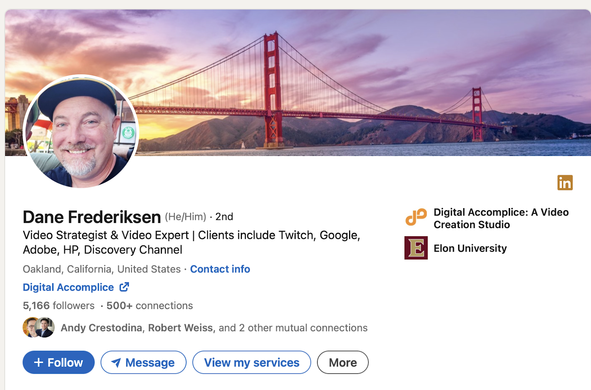Open Dane Frederiksen's profile photo
The width and height of the screenshot is (591, 390).
click(x=81, y=132)
